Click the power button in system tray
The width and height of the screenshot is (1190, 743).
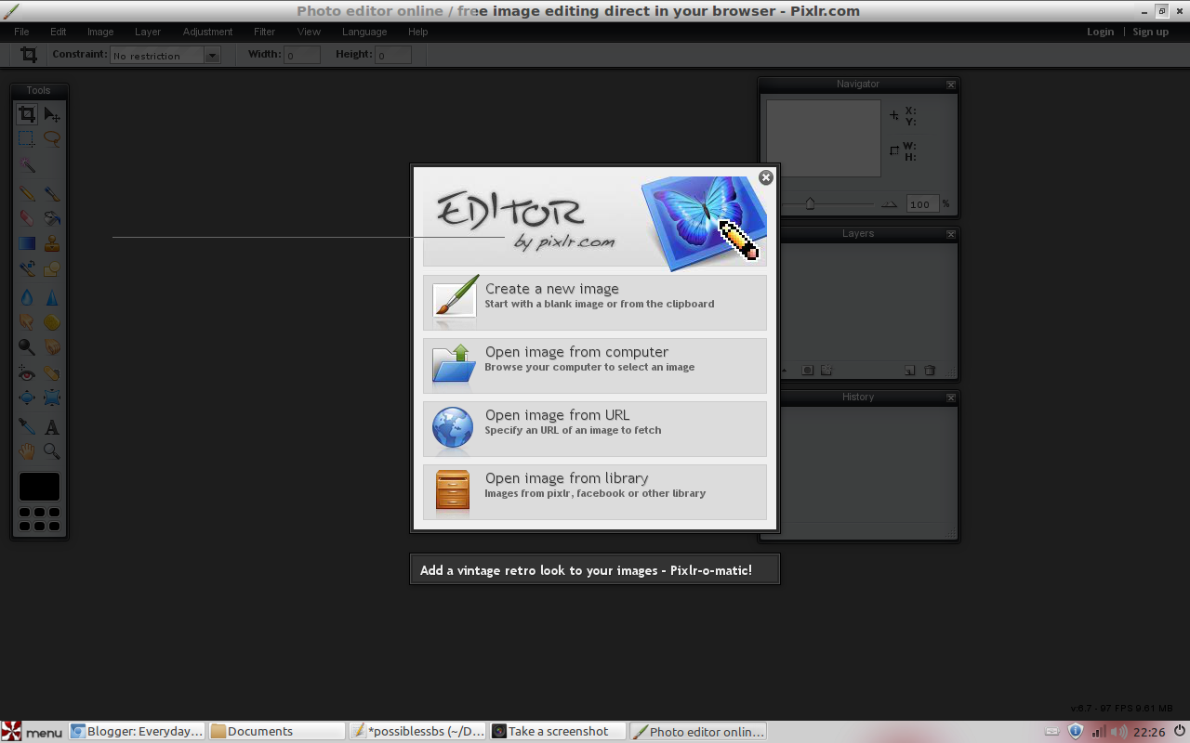pyautogui.click(x=1179, y=732)
